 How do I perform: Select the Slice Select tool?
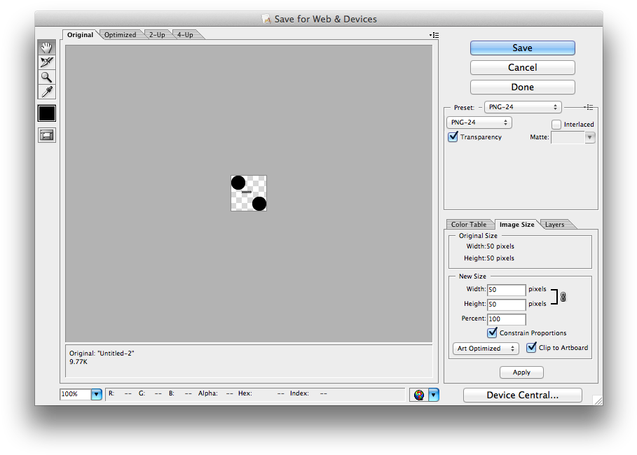(46, 62)
